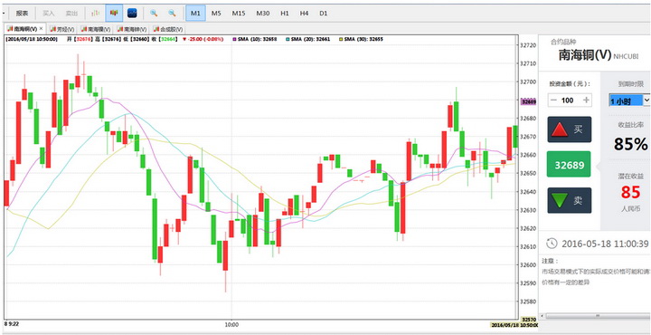Click the yellow SMA (30) legend marker
The height and width of the screenshot is (335, 651).
point(341,40)
